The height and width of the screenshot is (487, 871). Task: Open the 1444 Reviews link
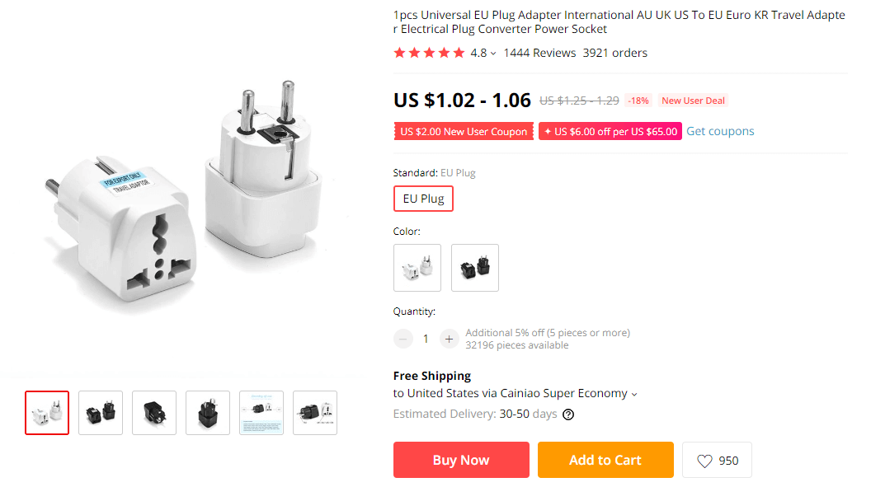(x=539, y=53)
